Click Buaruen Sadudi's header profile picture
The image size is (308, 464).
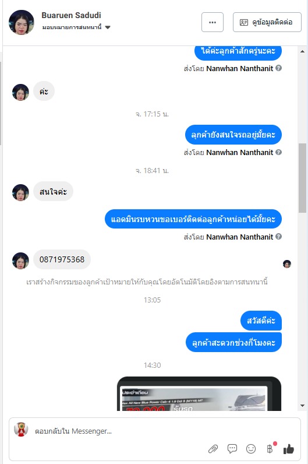pos(21,23)
